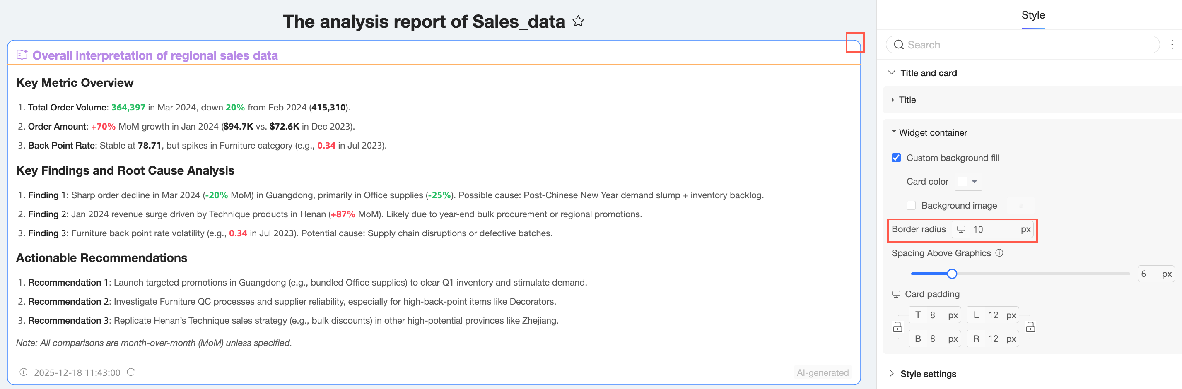1182x389 pixels.
Task: Collapse the Title and card section
Action: [x=892, y=73]
